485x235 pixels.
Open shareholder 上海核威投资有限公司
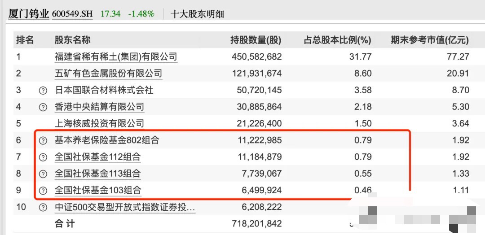click(99, 123)
